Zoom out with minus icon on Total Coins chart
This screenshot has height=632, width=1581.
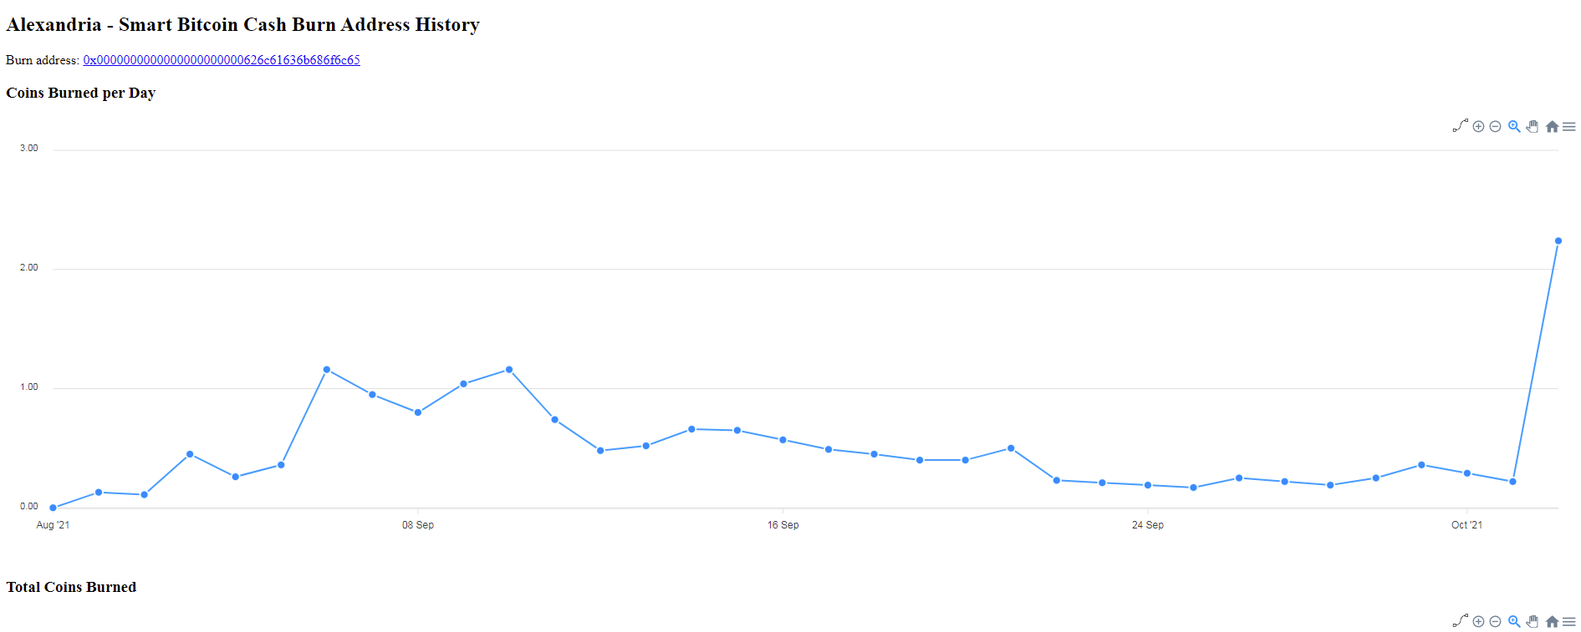click(x=1495, y=621)
